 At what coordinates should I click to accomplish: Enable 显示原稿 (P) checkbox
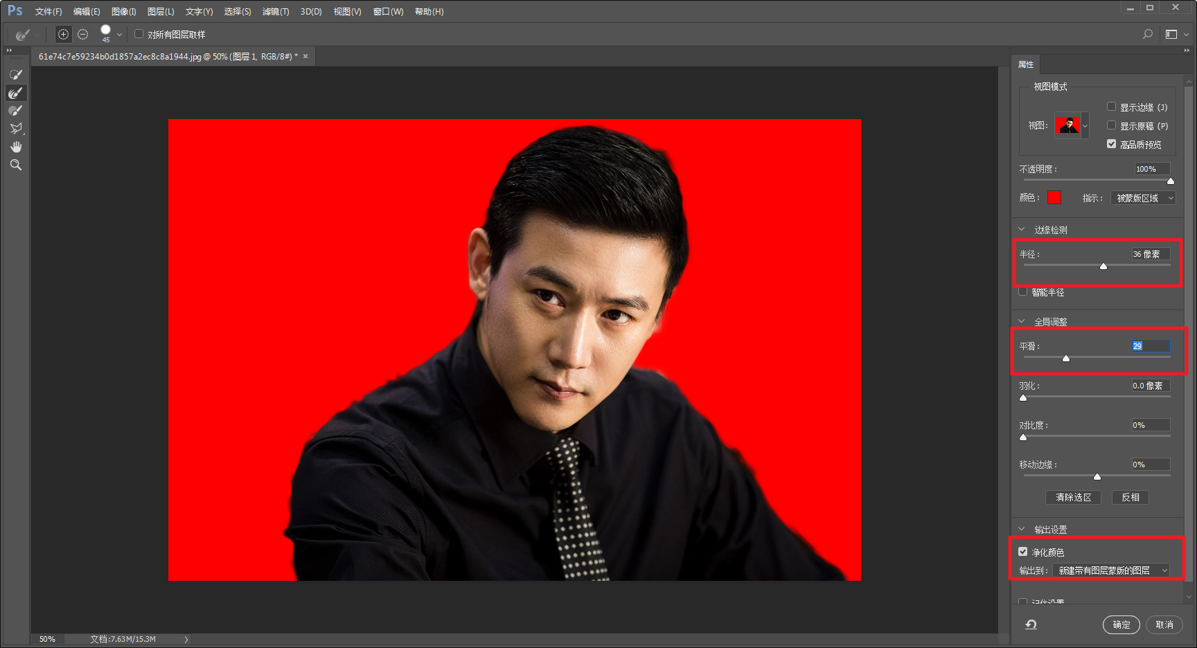[x=1111, y=125]
